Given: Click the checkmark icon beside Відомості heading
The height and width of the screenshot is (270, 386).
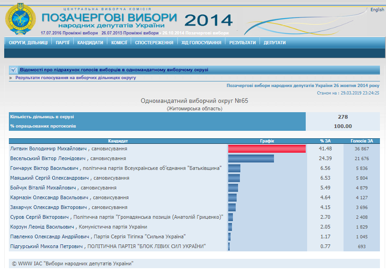Looking at the screenshot, I should coord(14,70).
